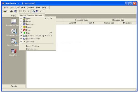Open the Debug Window view icon
This screenshot has width=138, height=92.
[x=14, y=41]
